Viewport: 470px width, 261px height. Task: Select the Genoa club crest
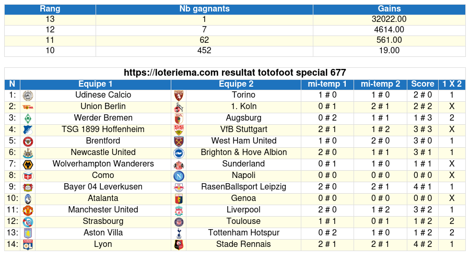179,199
